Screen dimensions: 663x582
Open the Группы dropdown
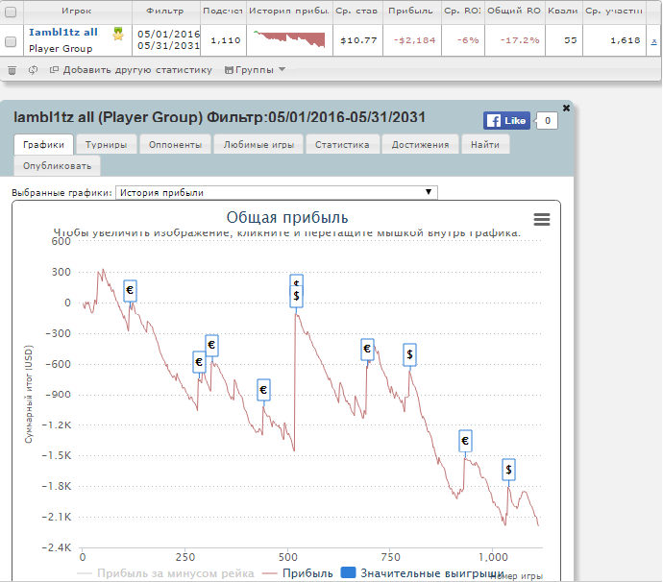pos(255,70)
